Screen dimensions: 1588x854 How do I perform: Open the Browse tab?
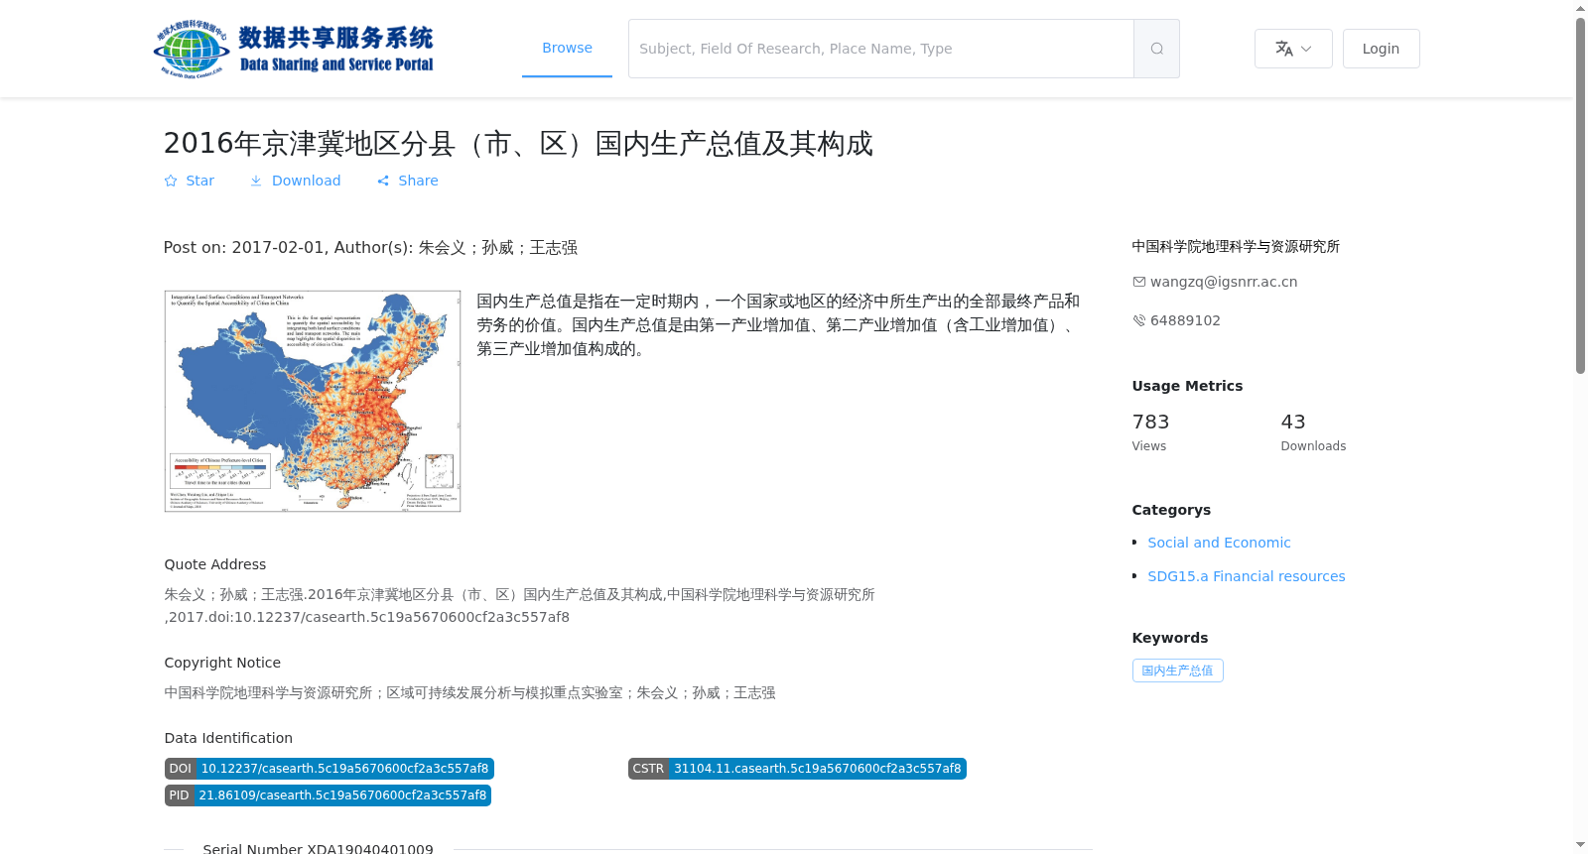pos(567,48)
